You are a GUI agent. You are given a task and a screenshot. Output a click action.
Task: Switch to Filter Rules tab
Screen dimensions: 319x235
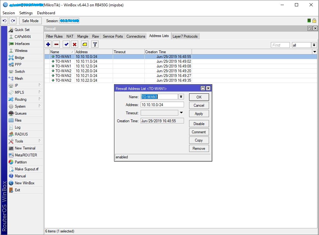pyautogui.click(x=54, y=36)
